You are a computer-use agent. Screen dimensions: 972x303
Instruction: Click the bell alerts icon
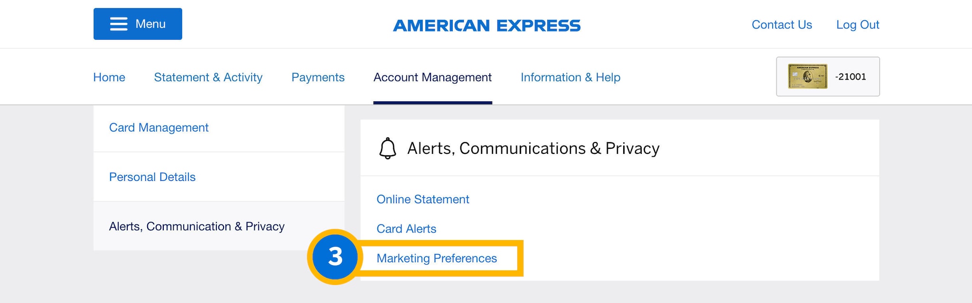click(387, 148)
